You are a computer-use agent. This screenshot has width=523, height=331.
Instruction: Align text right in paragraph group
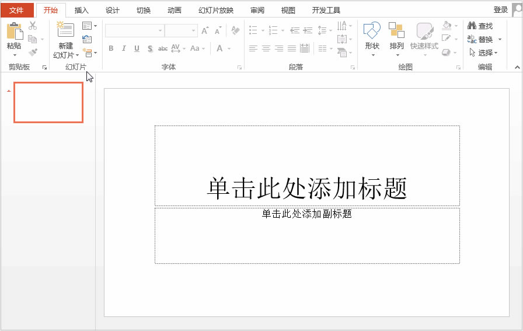(279, 48)
